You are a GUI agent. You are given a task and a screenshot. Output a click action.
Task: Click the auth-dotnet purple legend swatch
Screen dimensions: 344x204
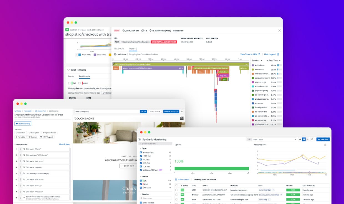tap(253, 65)
